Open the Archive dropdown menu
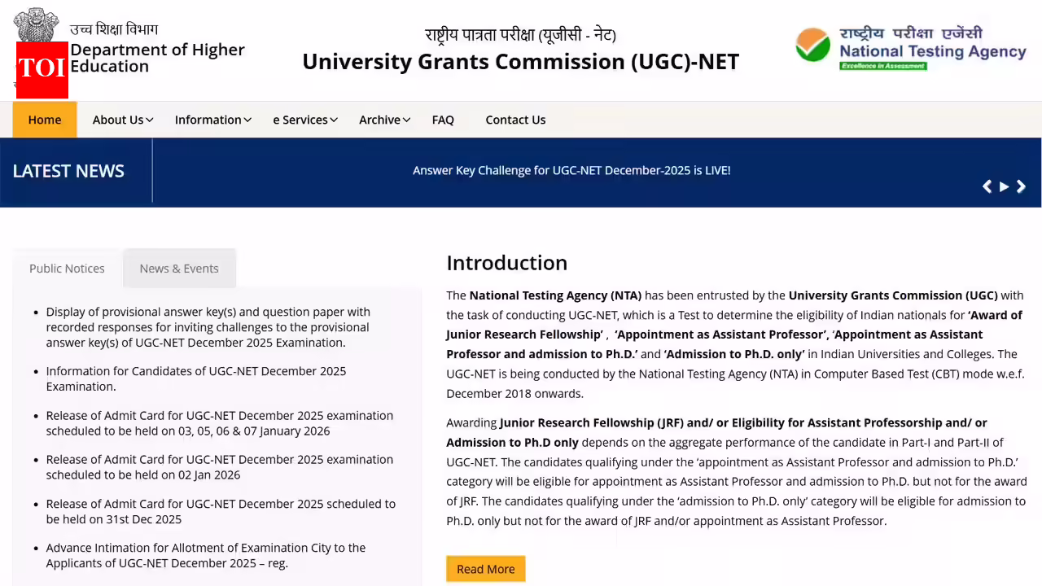 click(x=384, y=120)
